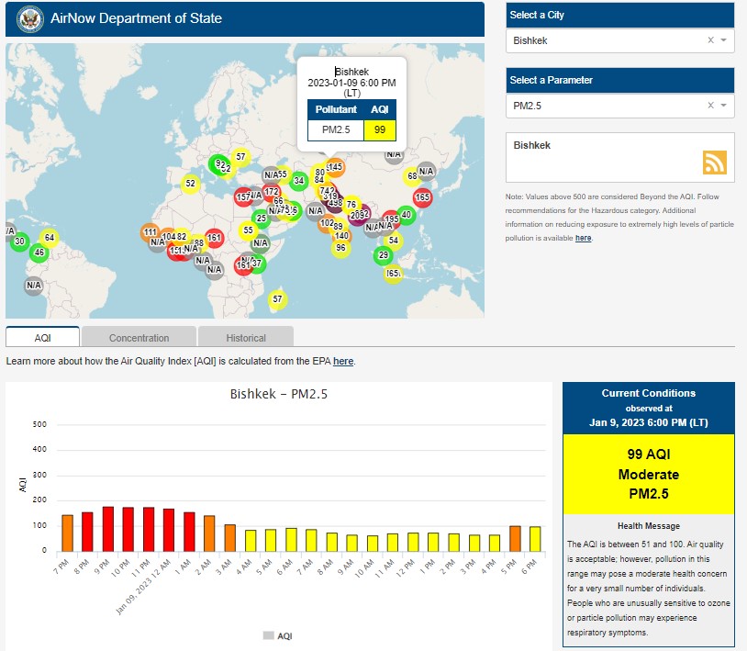Viewport: 747px width, 651px height.
Task: Clear the selected PM2.5 parameter value
Action: pos(710,107)
